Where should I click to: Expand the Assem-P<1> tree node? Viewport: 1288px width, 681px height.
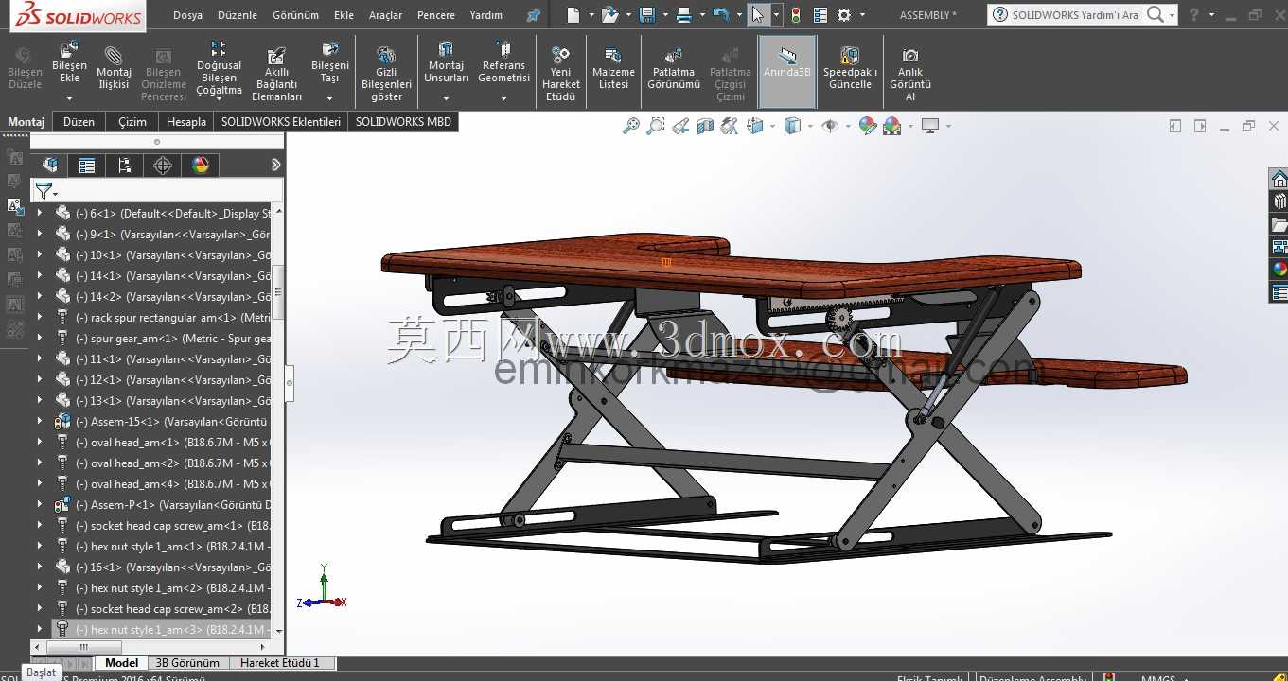tap(40, 505)
